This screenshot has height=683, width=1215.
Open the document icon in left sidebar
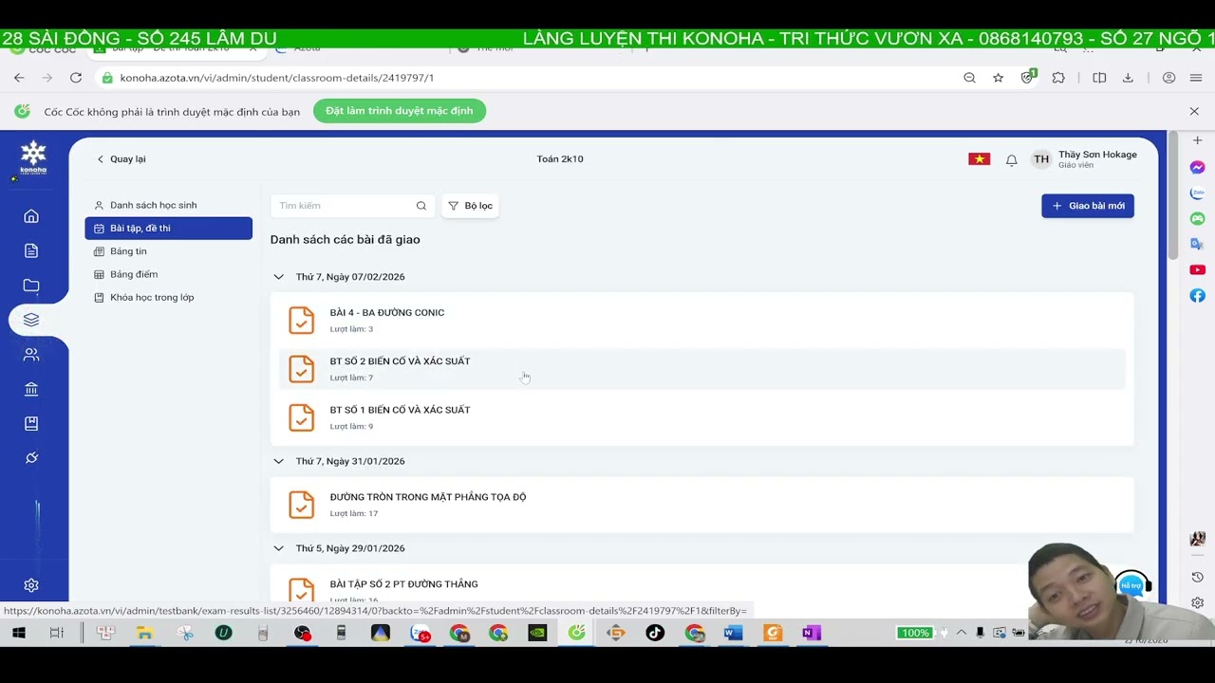(x=31, y=250)
